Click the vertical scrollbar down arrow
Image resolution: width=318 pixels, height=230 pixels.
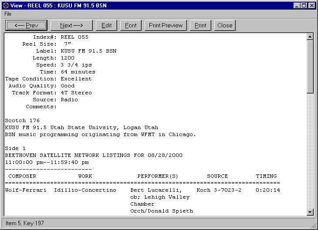click(310, 212)
